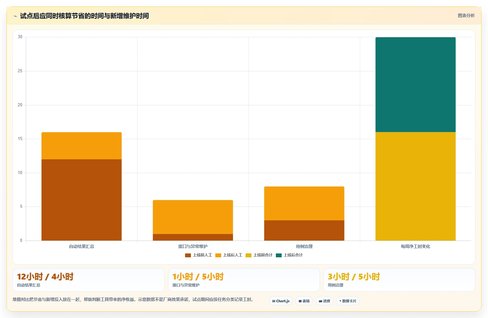Toggle the 上线前人工 legend color box
Screen dimensions: 488x318
coord(188,255)
